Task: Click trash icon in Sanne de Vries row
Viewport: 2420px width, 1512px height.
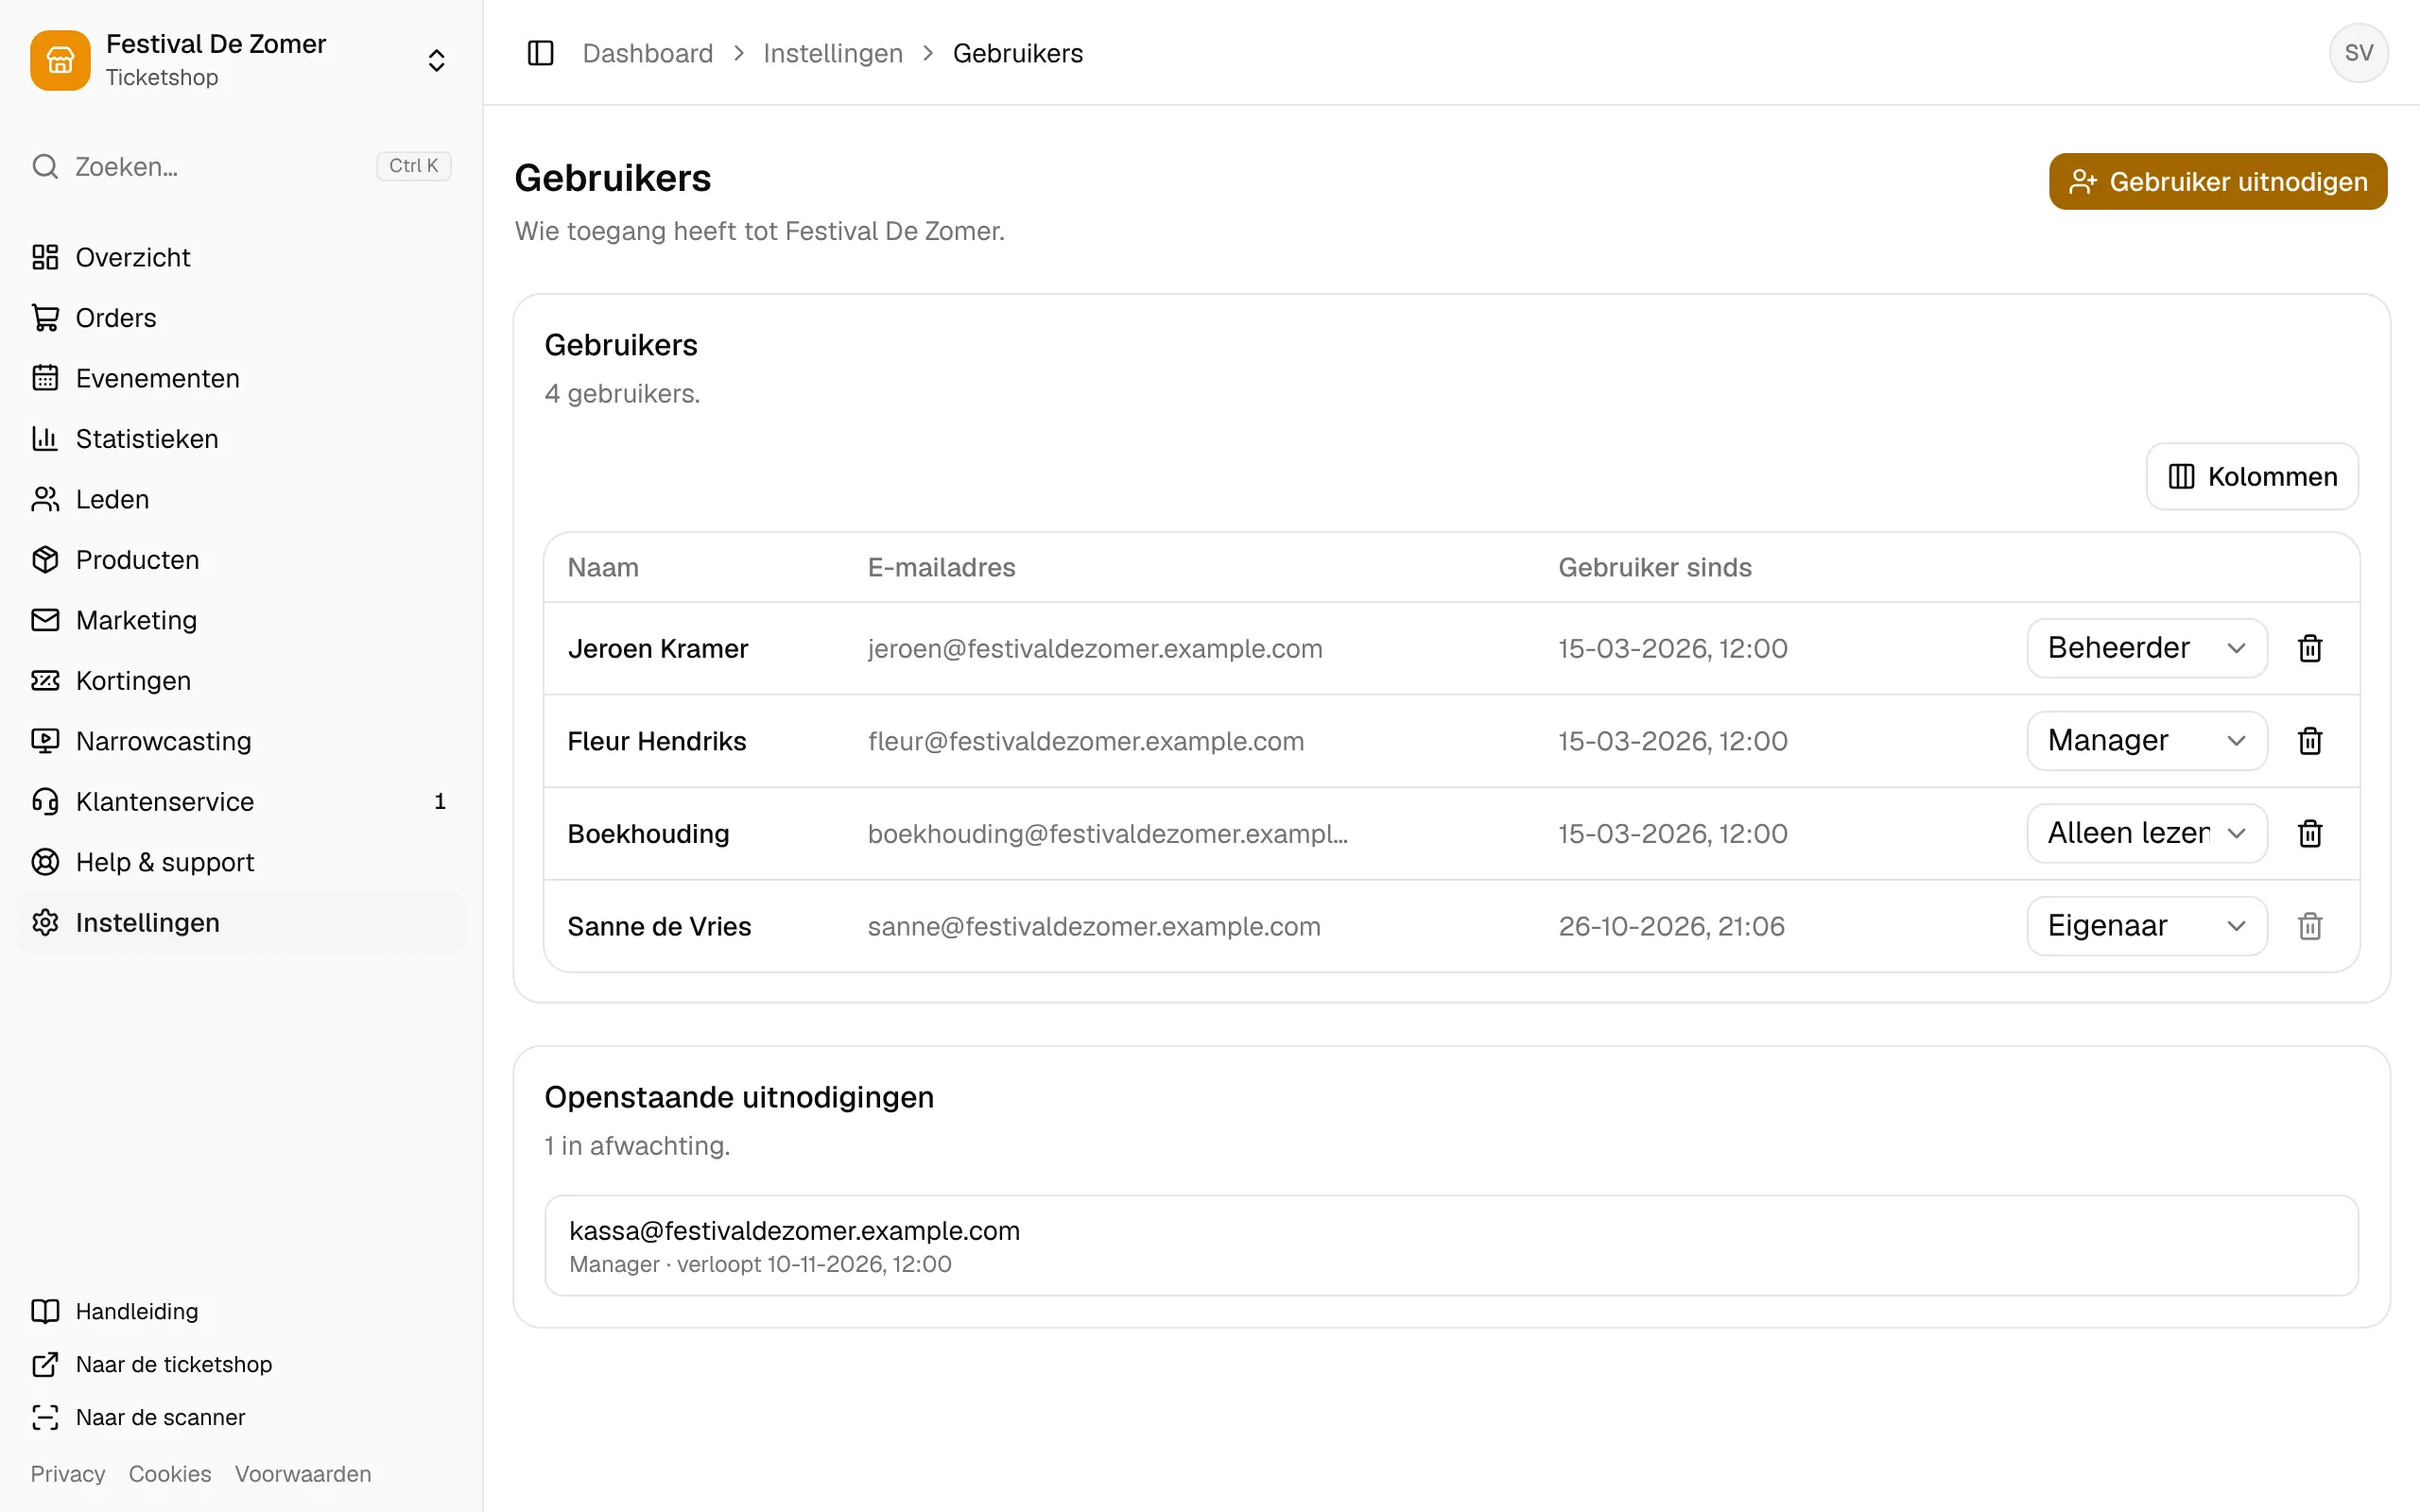Action: point(2310,926)
